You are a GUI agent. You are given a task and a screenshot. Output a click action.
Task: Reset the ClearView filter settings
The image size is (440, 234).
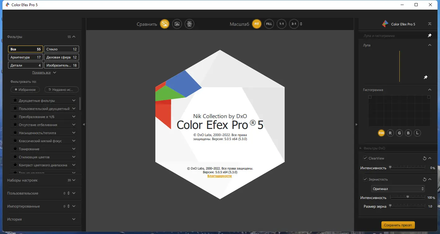tap(424, 158)
